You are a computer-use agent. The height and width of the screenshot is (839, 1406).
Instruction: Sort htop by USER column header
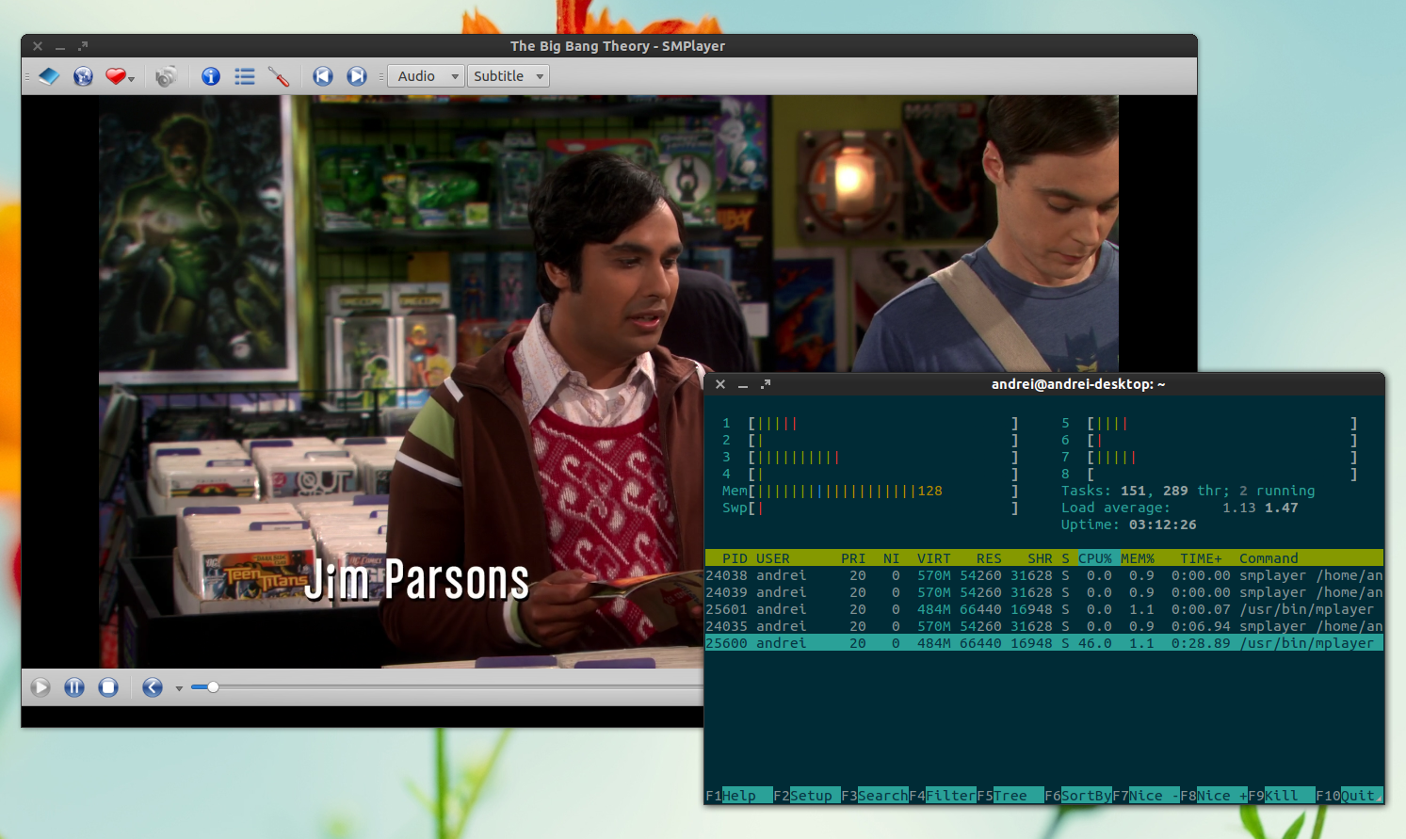coord(773,558)
